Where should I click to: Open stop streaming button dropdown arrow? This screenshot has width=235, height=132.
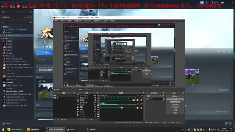[183, 99]
